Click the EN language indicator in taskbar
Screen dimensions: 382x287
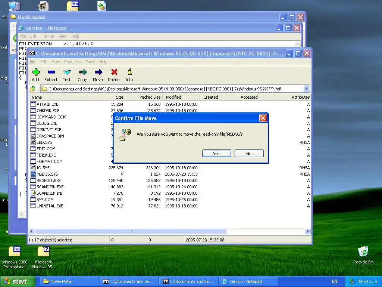click(335, 281)
